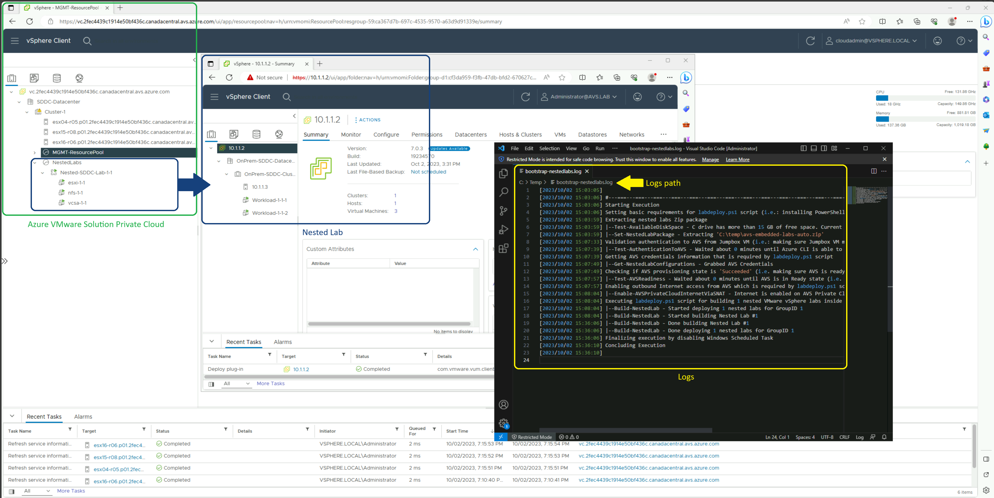Open Storage inventory view in outer vSphere
994x498 pixels.
(57, 78)
